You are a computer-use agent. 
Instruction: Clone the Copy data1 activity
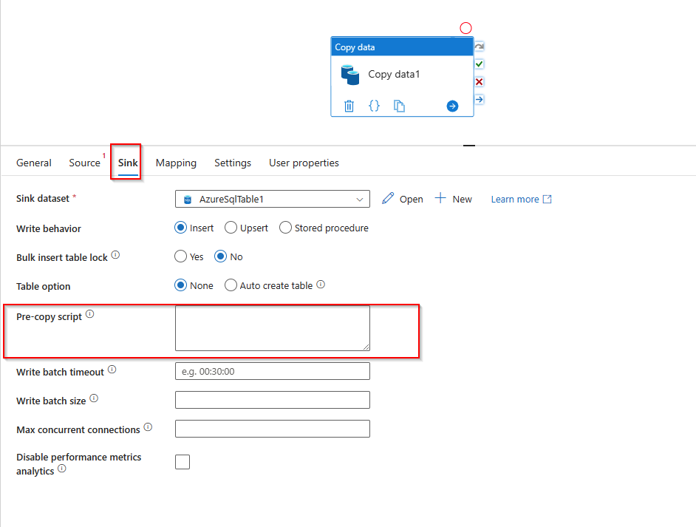pyautogui.click(x=399, y=106)
